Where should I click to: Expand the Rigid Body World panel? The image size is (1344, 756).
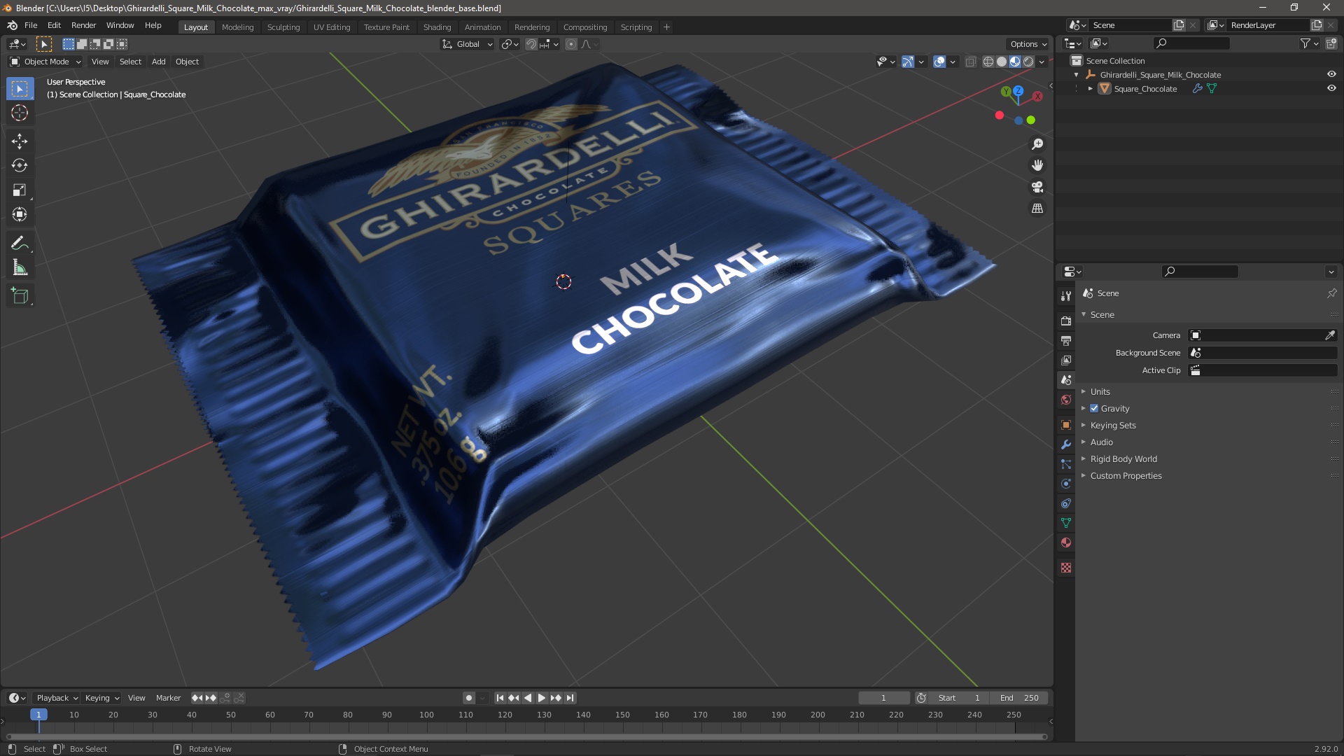[1123, 459]
